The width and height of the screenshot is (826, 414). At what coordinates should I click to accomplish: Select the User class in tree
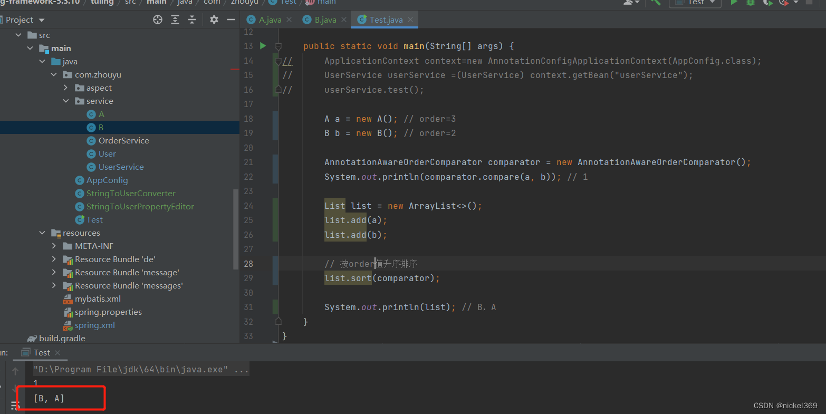[107, 154]
